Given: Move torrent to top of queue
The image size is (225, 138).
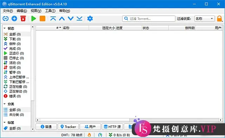Looking at the screenshot, I should click(x=53, y=19).
